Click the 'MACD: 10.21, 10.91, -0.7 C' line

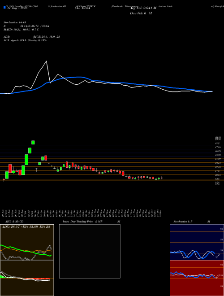point(22,30)
